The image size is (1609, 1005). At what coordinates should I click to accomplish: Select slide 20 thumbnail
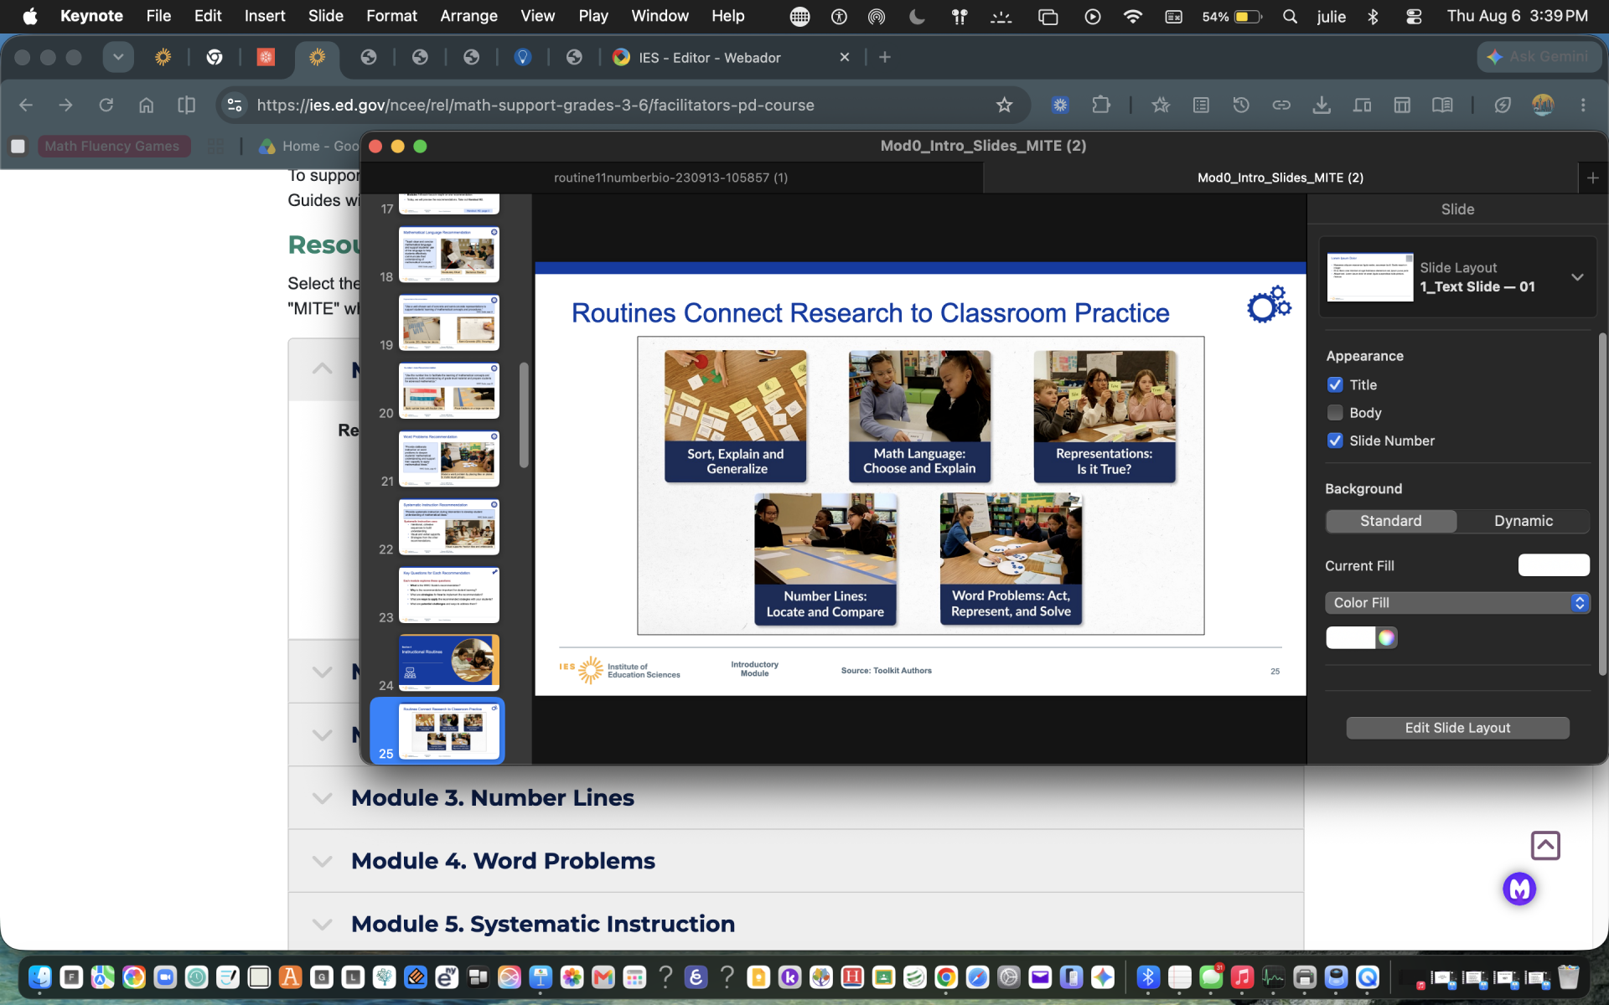(x=449, y=391)
